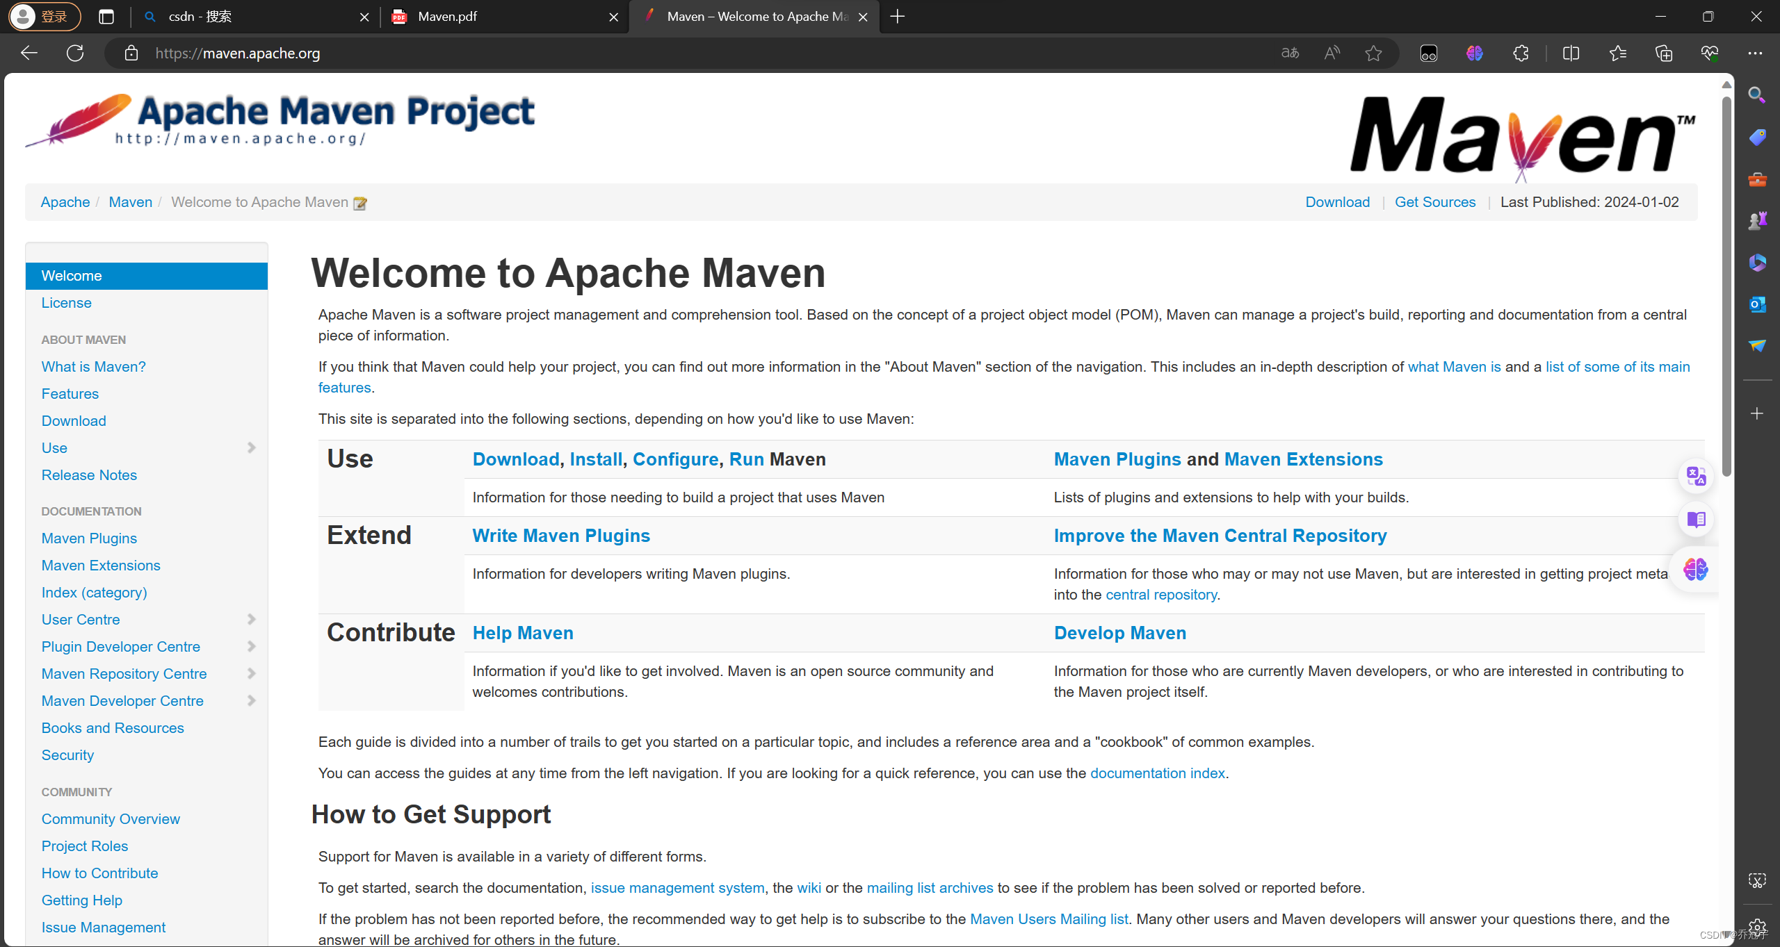Click the add item plus in the sidebar

coord(1758,413)
